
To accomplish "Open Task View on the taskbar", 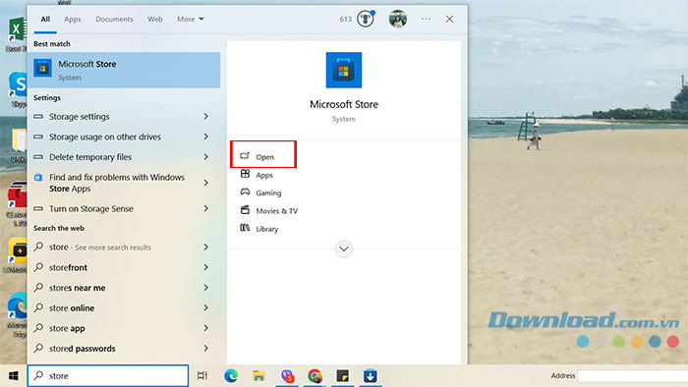I will click(x=201, y=375).
